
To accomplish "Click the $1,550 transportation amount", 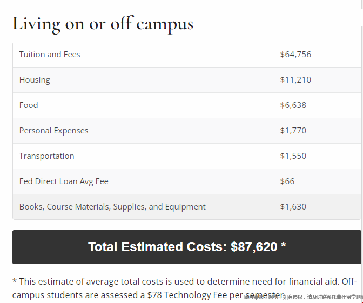I will [293, 156].
